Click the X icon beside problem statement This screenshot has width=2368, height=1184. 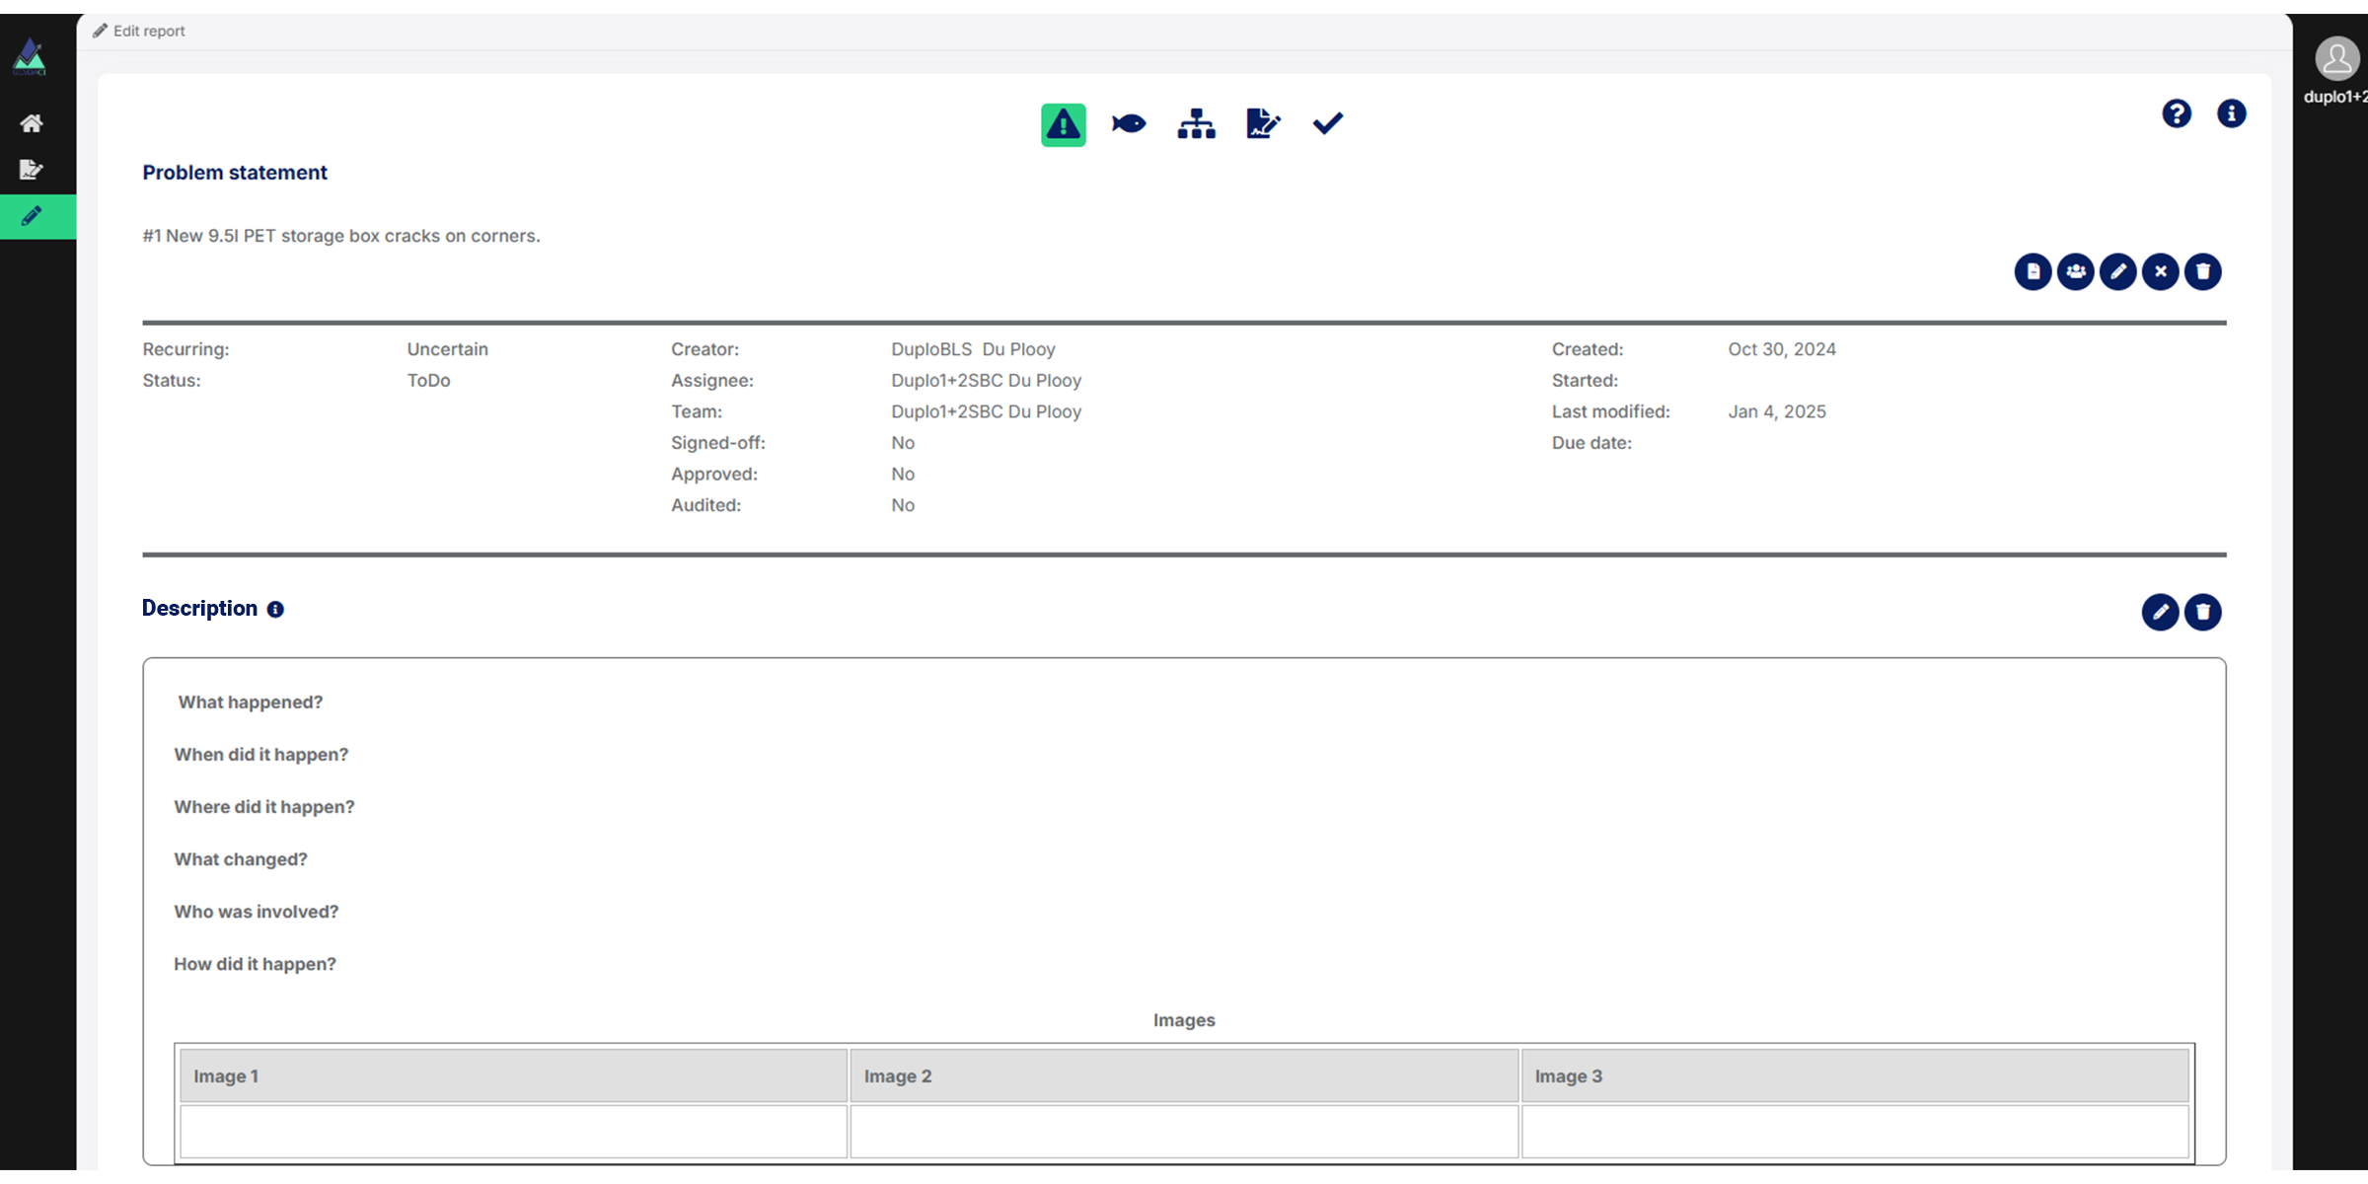click(2160, 271)
